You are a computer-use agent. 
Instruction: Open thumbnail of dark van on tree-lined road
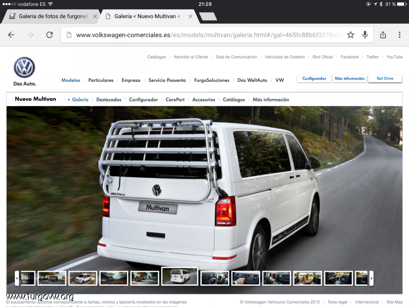[x=145, y=278]
